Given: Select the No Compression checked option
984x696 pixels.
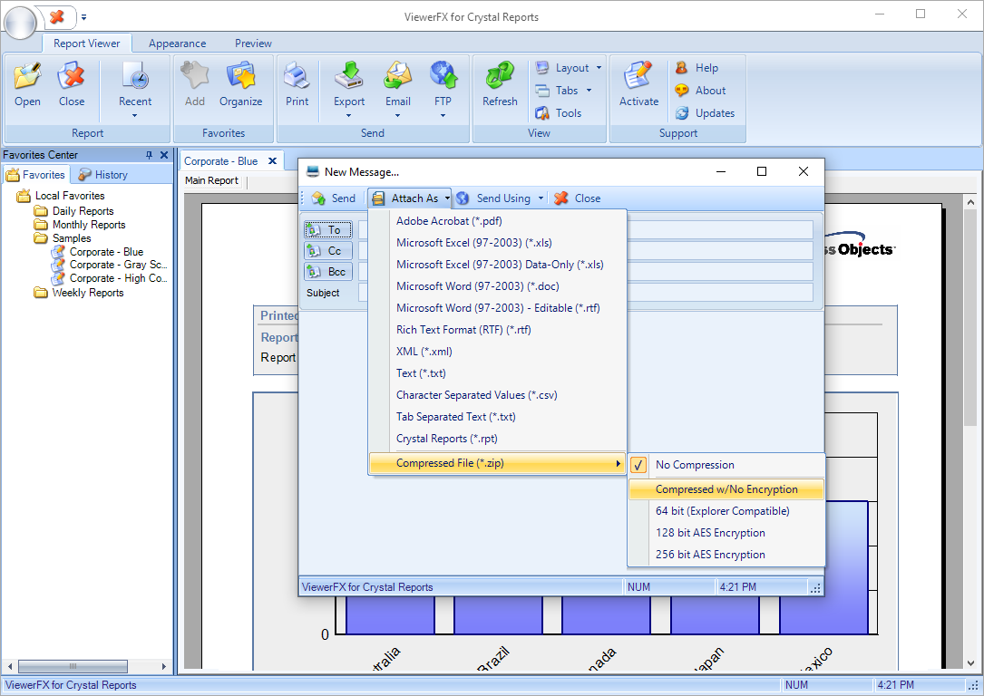Looking at the screenshot, I should tap(726, 465).
